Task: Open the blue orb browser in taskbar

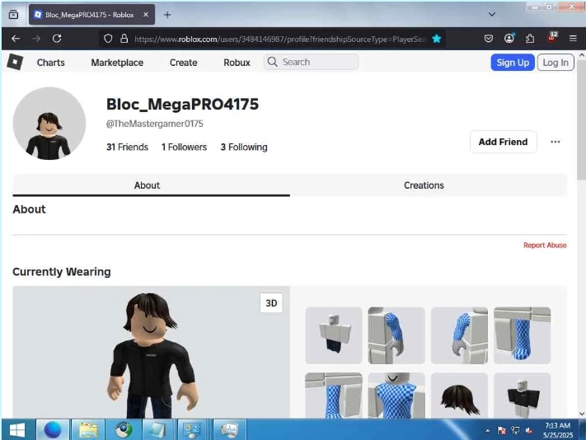Action: point(52,429)
